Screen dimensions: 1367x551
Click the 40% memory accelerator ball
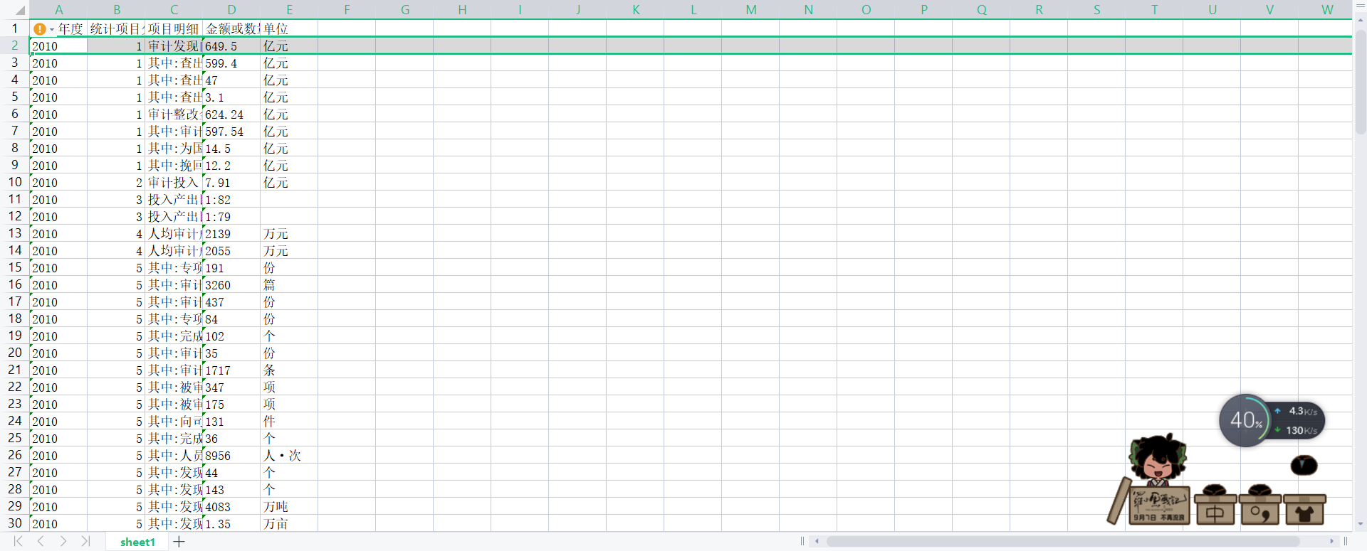[1245, 420]
